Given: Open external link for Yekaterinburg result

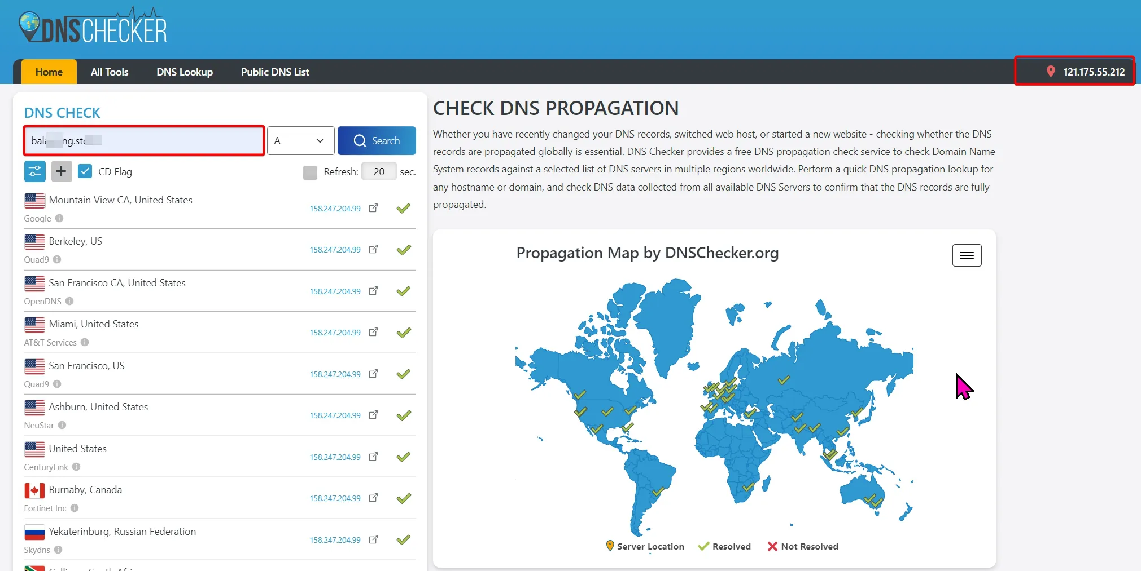Looking at the screenshot, I should tap(373, 539).
